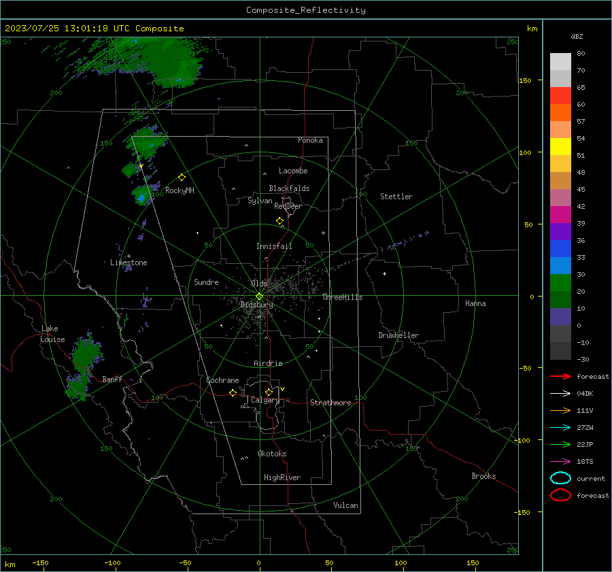The height and width of the screenshot is (572, 612).
Task: Click the green echo area below Lake Louise
Action: 85,367
